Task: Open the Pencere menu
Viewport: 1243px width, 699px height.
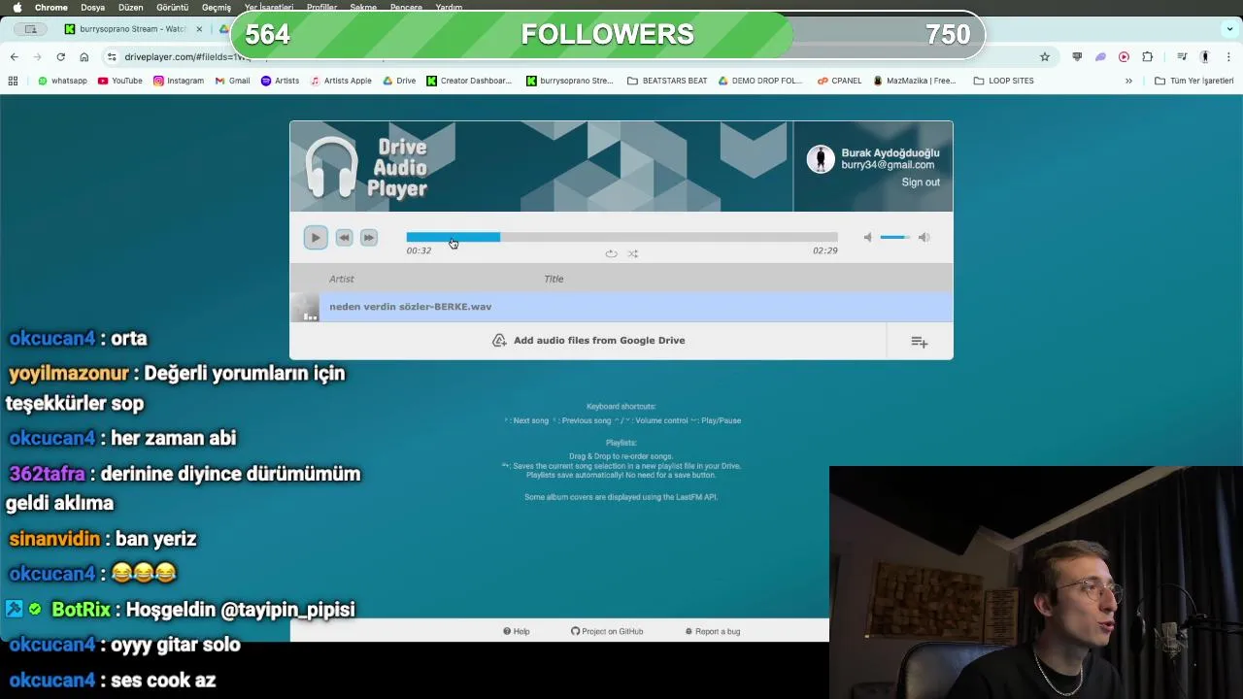Action: click(x=405, y=7)
